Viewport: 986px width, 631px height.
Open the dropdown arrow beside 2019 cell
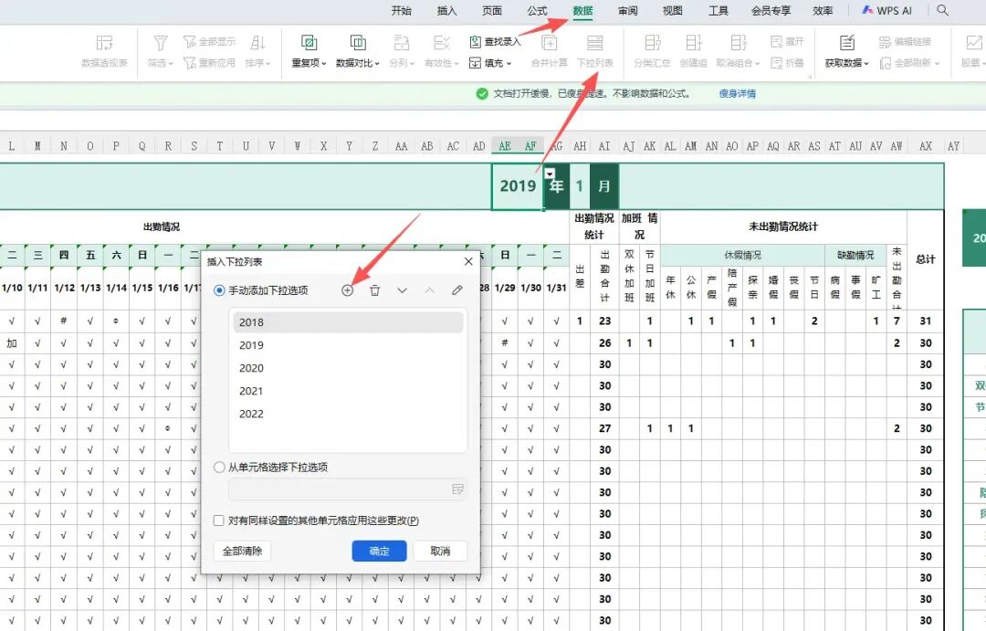tap(550, 174)
